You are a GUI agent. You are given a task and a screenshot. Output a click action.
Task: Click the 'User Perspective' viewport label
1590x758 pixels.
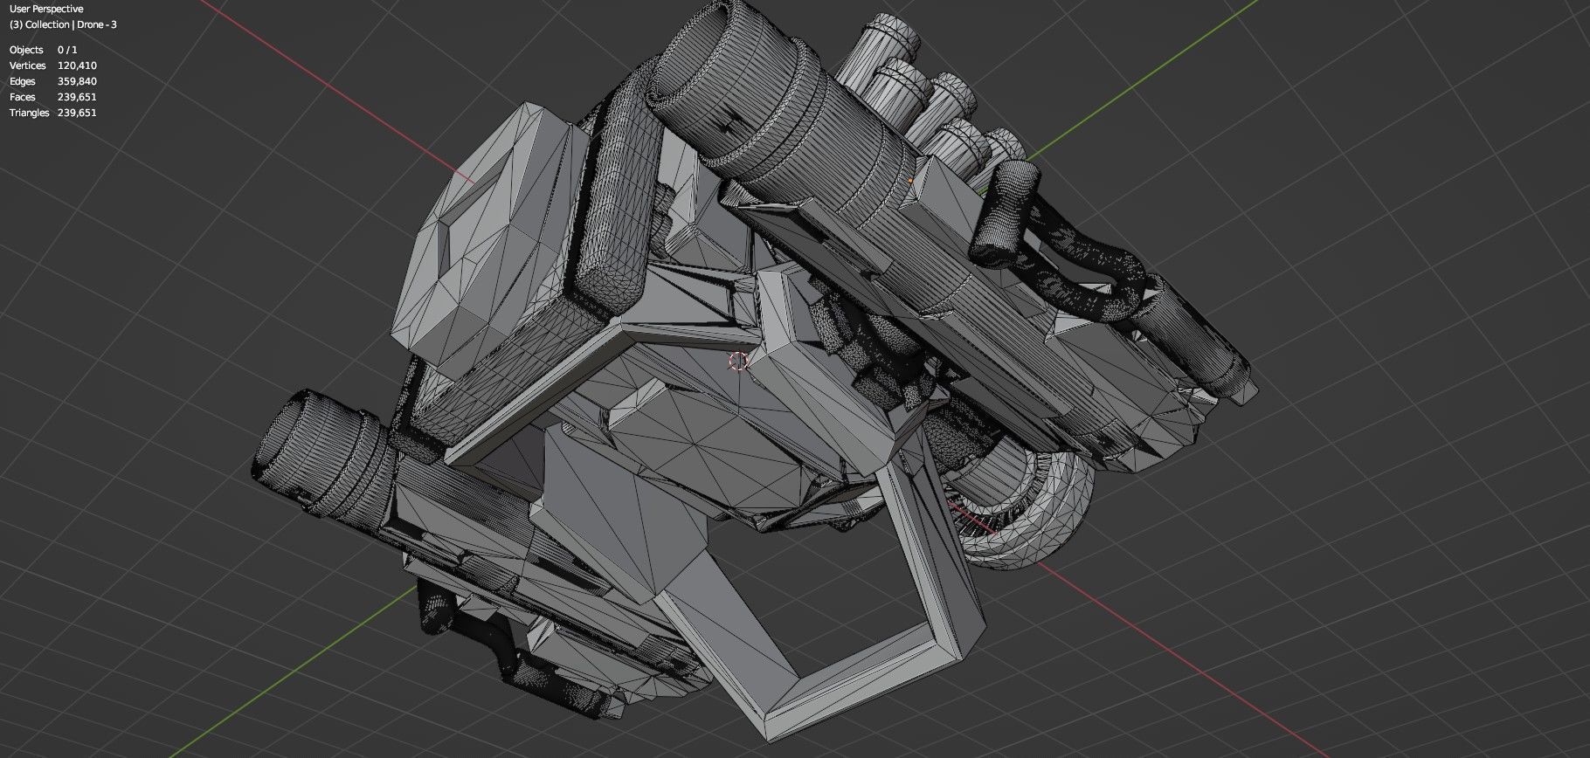coord(46,9)
